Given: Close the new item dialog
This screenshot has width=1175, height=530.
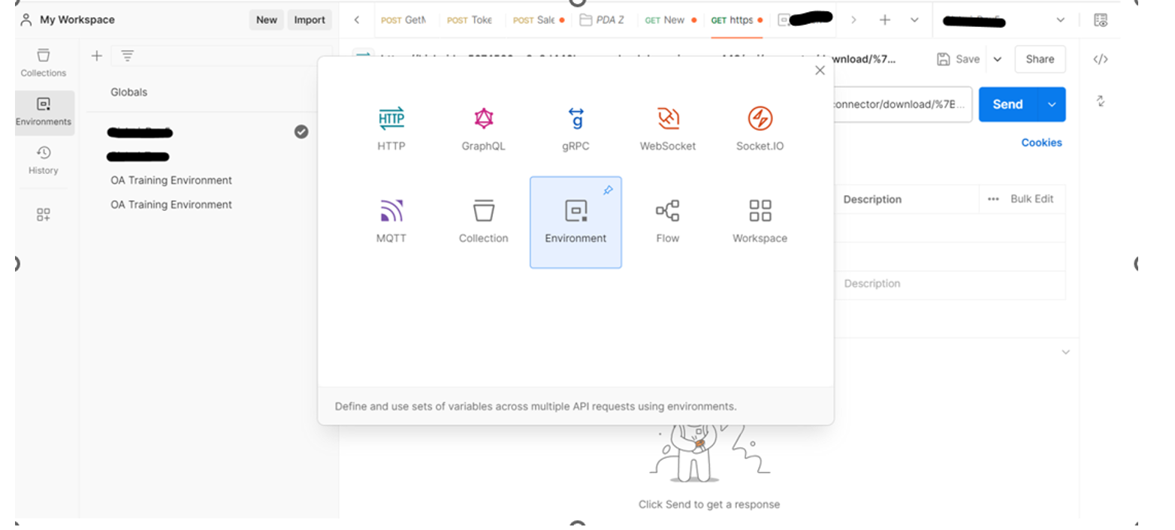Looking at the screenshot, I should click(x=820, y=71).
